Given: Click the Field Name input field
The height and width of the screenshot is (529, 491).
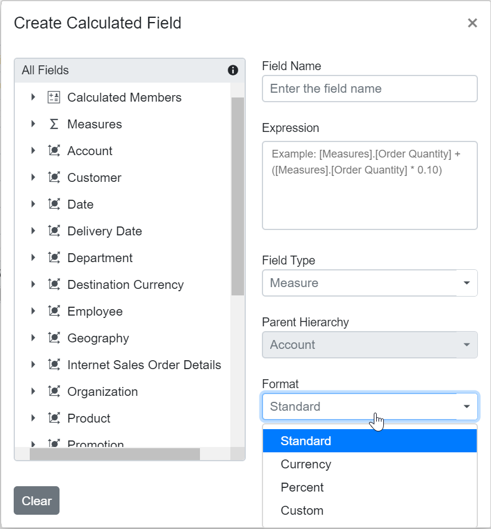Looking at the screenshot, I should (x=369, y=88).
